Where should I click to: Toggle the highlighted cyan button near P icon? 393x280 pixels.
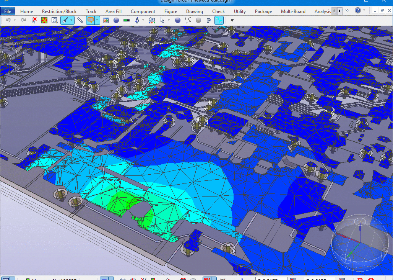[219, 20]
